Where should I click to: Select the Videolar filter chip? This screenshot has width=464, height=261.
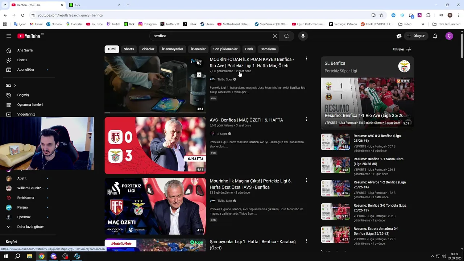coord(148,49)
